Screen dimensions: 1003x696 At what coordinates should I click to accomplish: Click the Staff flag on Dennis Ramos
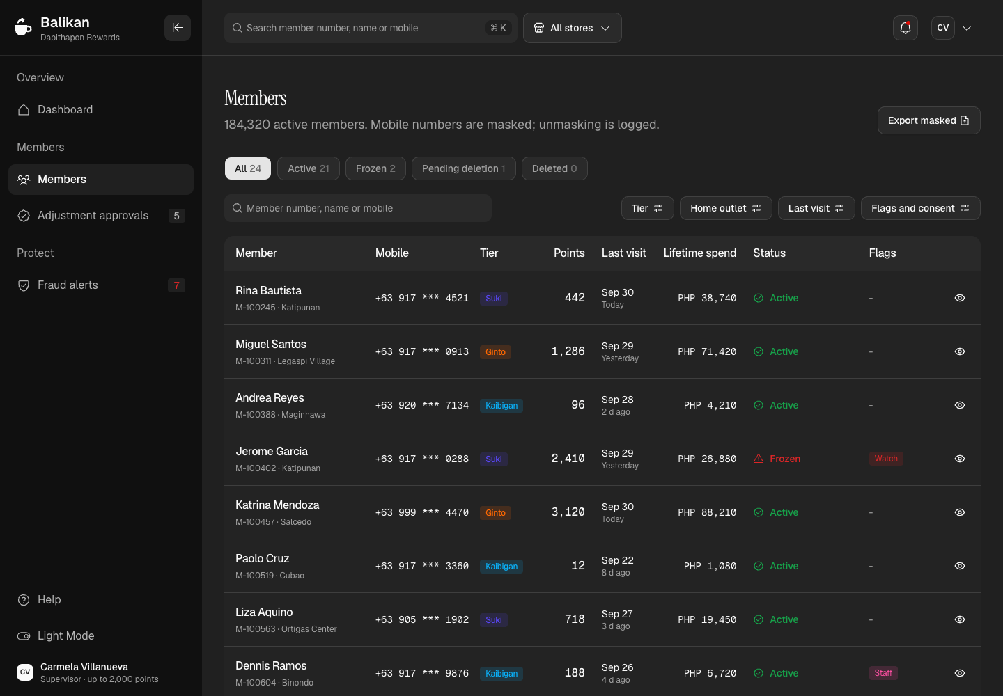pyautogui.click(x=883, y=673)
